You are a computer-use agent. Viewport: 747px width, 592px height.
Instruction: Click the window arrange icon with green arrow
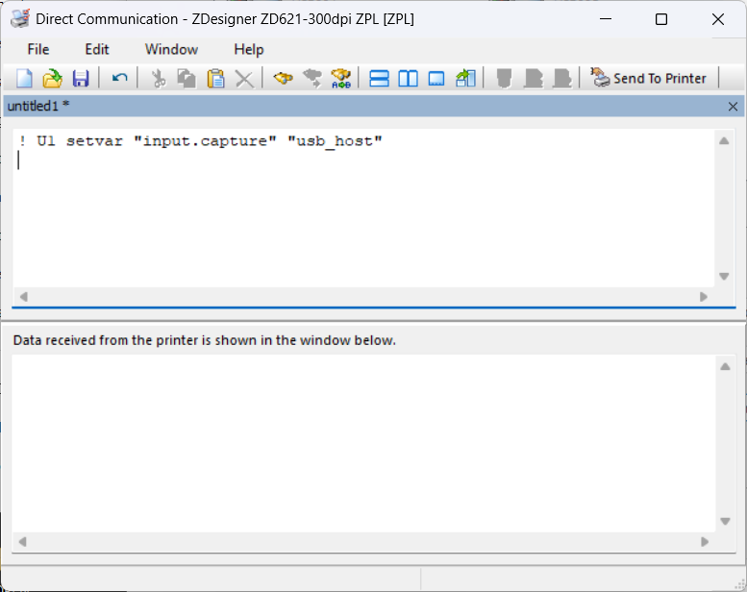(465, 78)
